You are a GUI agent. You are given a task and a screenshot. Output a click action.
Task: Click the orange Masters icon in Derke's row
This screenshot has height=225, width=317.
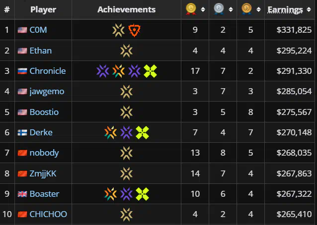[x=111, y=132]
